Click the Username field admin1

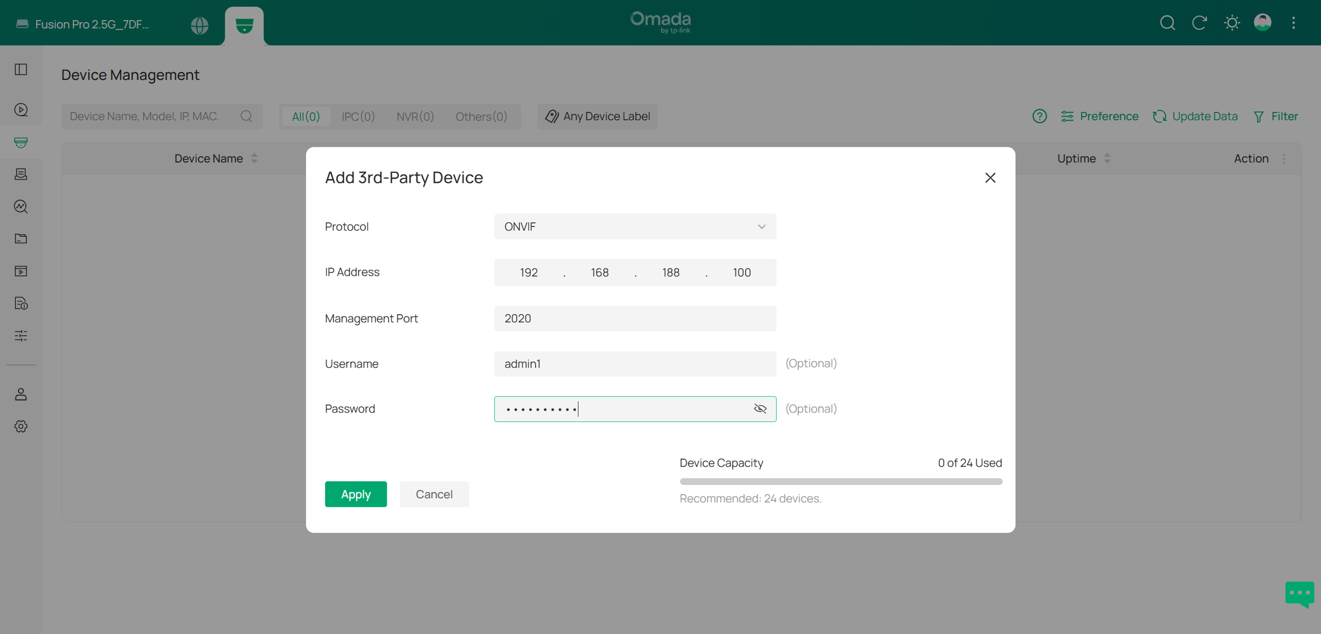[635, 364]
